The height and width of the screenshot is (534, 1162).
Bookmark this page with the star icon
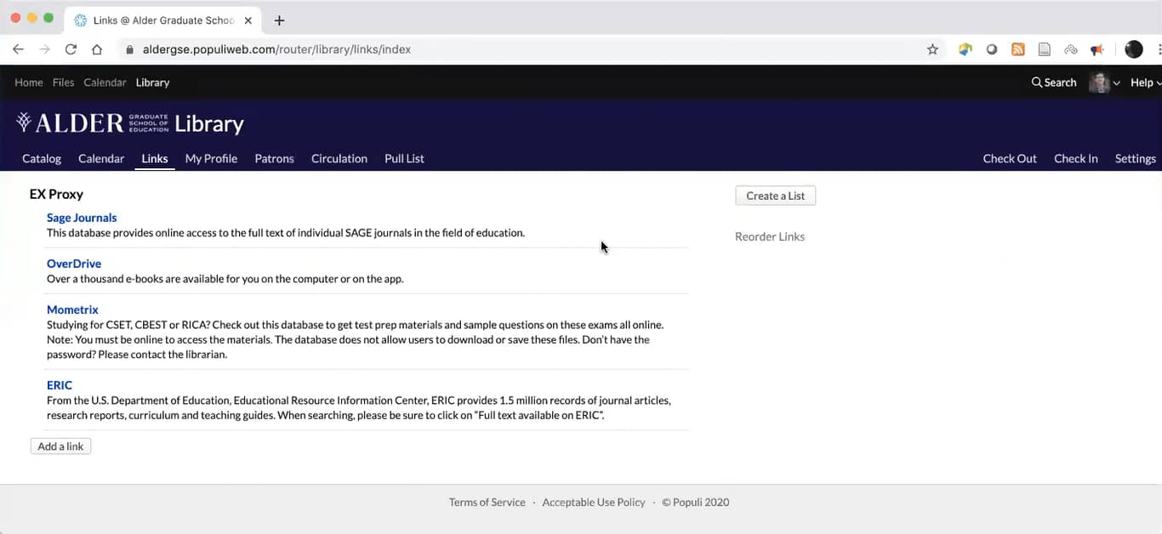point(932,49)
